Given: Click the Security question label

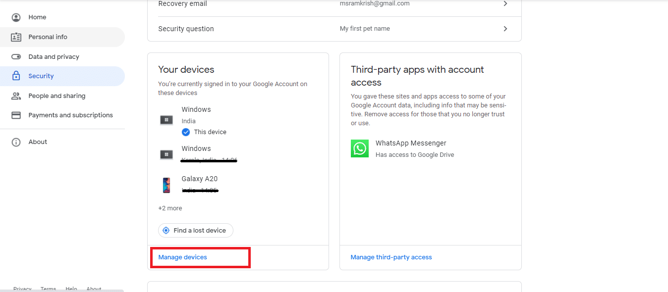Looking at the screenshot, I should [x=186, y=29].
